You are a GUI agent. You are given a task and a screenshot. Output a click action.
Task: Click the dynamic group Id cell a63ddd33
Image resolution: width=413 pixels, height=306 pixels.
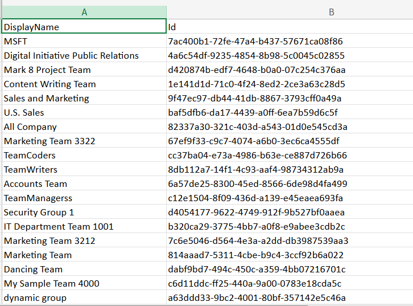[290, 297]
